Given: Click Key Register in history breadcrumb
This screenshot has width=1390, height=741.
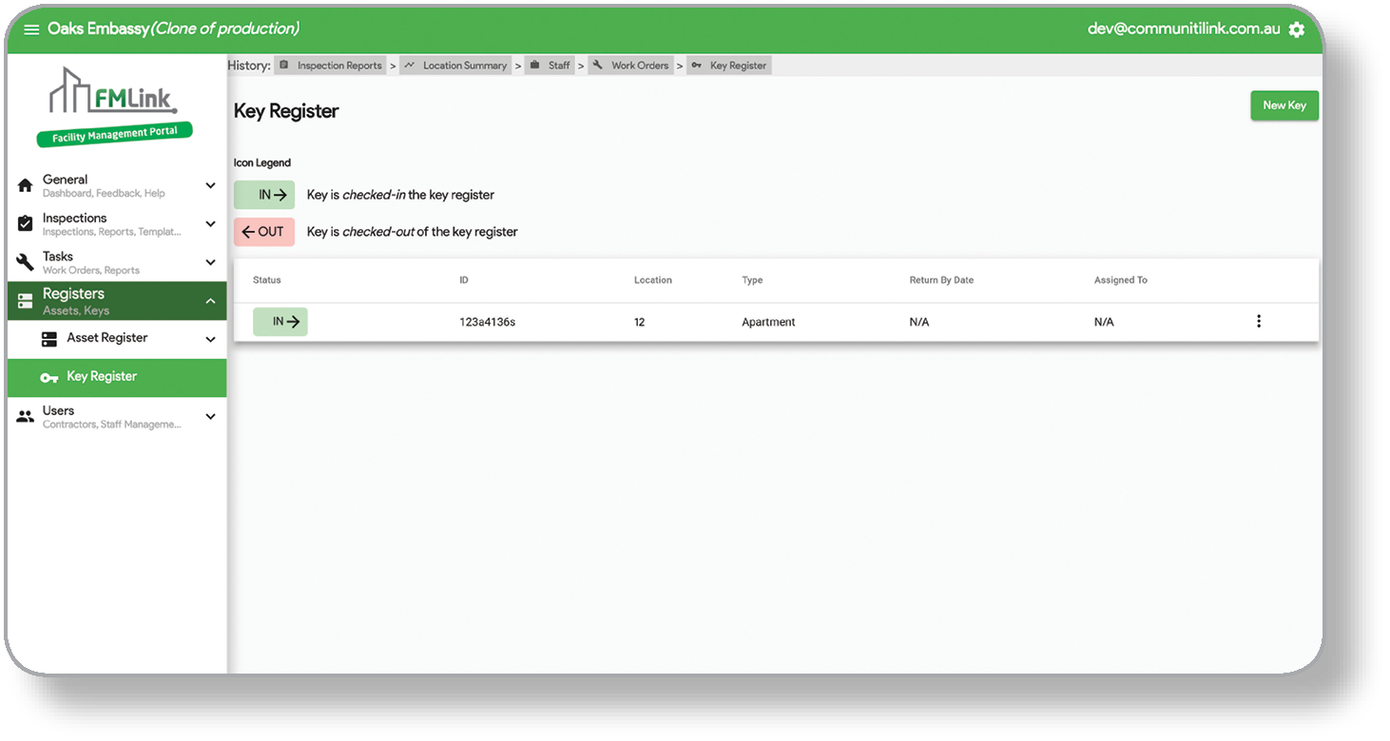Looking at the screenshot, I should (729, 65).
